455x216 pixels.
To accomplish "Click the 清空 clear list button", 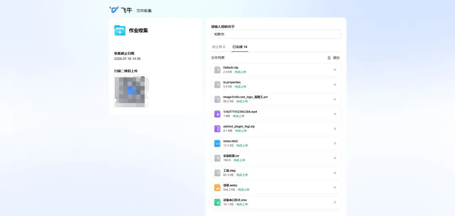I will point(333,58).
